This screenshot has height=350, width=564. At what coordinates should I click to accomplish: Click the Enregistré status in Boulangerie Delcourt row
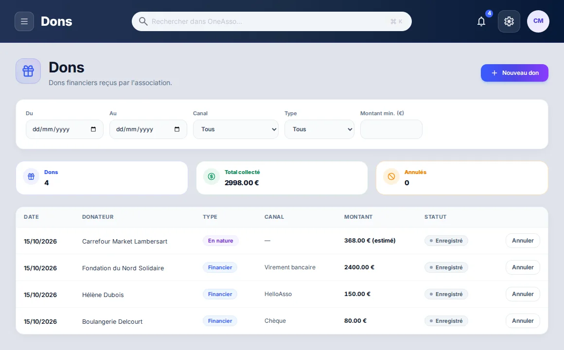(446, 321)
